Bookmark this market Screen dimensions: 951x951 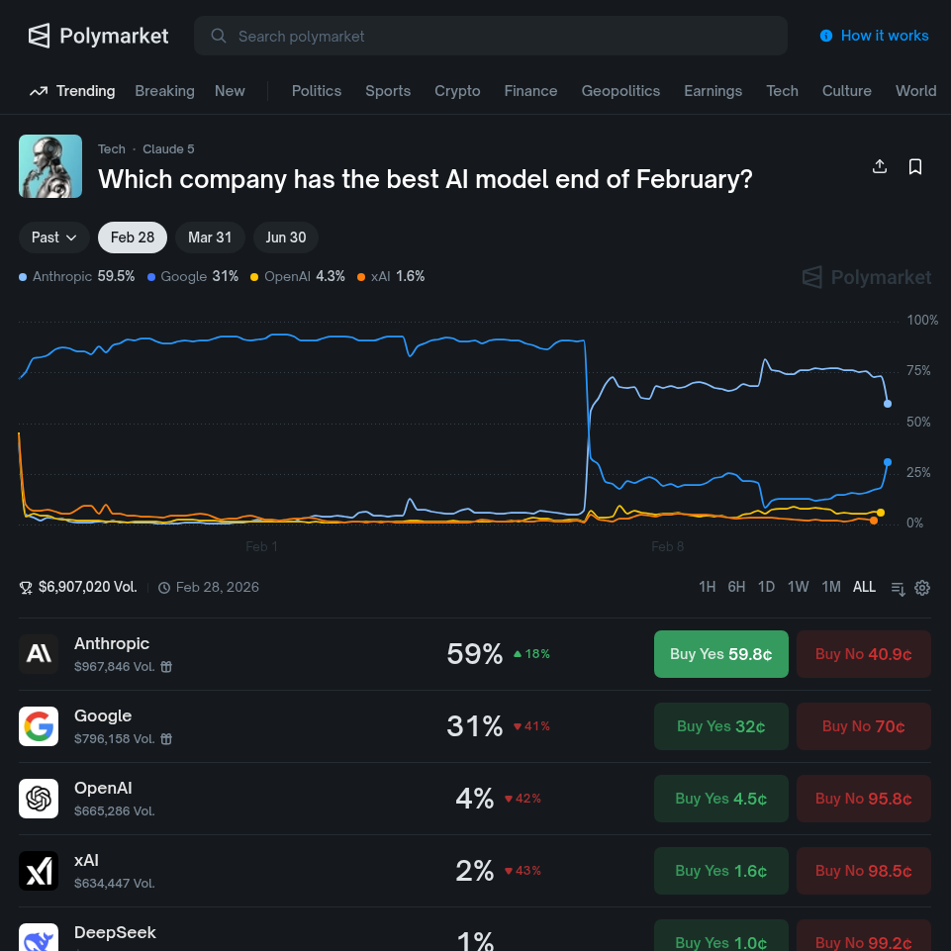coord(915,166)
